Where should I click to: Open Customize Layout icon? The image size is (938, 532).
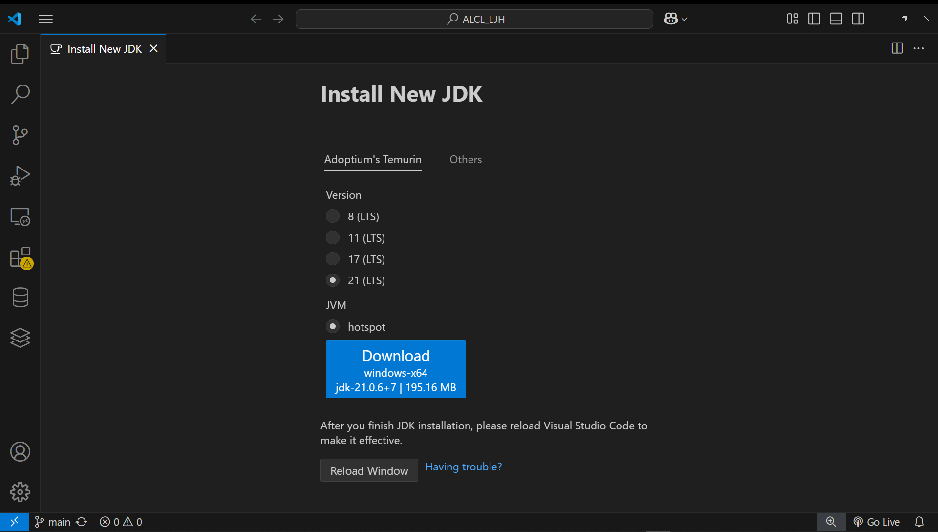pyautogui.click(x=792, y=19)
